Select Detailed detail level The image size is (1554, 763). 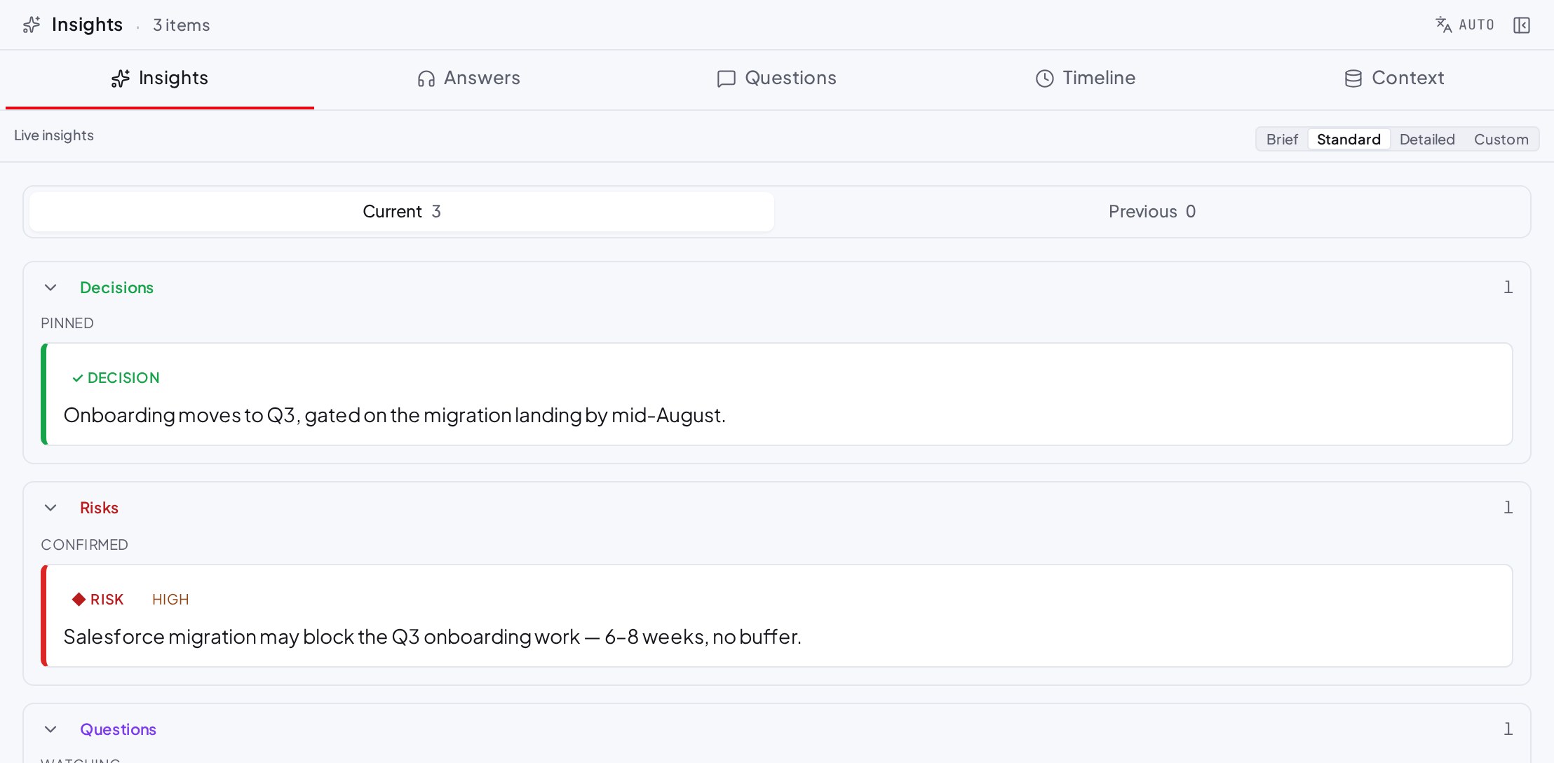tap(1427, 140)
